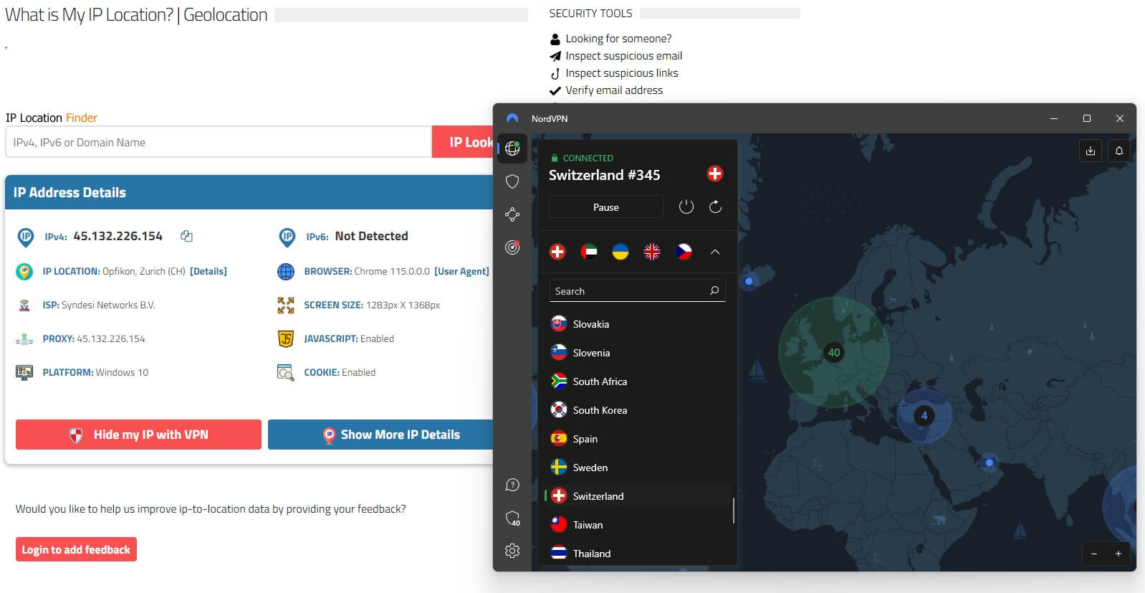This screenshot has width=1145, height=593.
Task: Click the Switzerland flag beside server name
Action: pyautogui.click(x=715, y=174)
